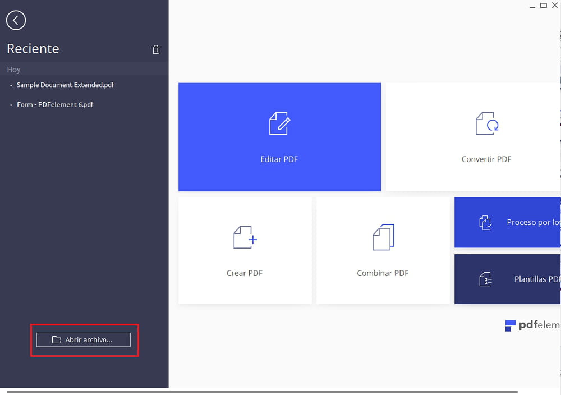Click the Proceso por lotes text
This screenshot has height=395, width=561.
point(533,222)
